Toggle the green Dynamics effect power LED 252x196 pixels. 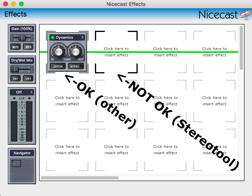(x=53, y=37)
